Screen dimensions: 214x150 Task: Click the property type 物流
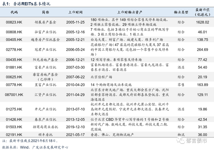[x=181, y=135]
